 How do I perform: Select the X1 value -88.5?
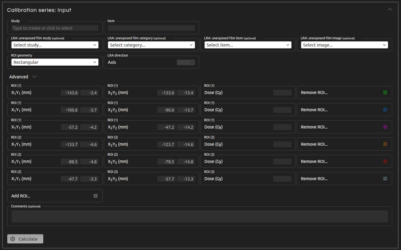tap(70, 161)
